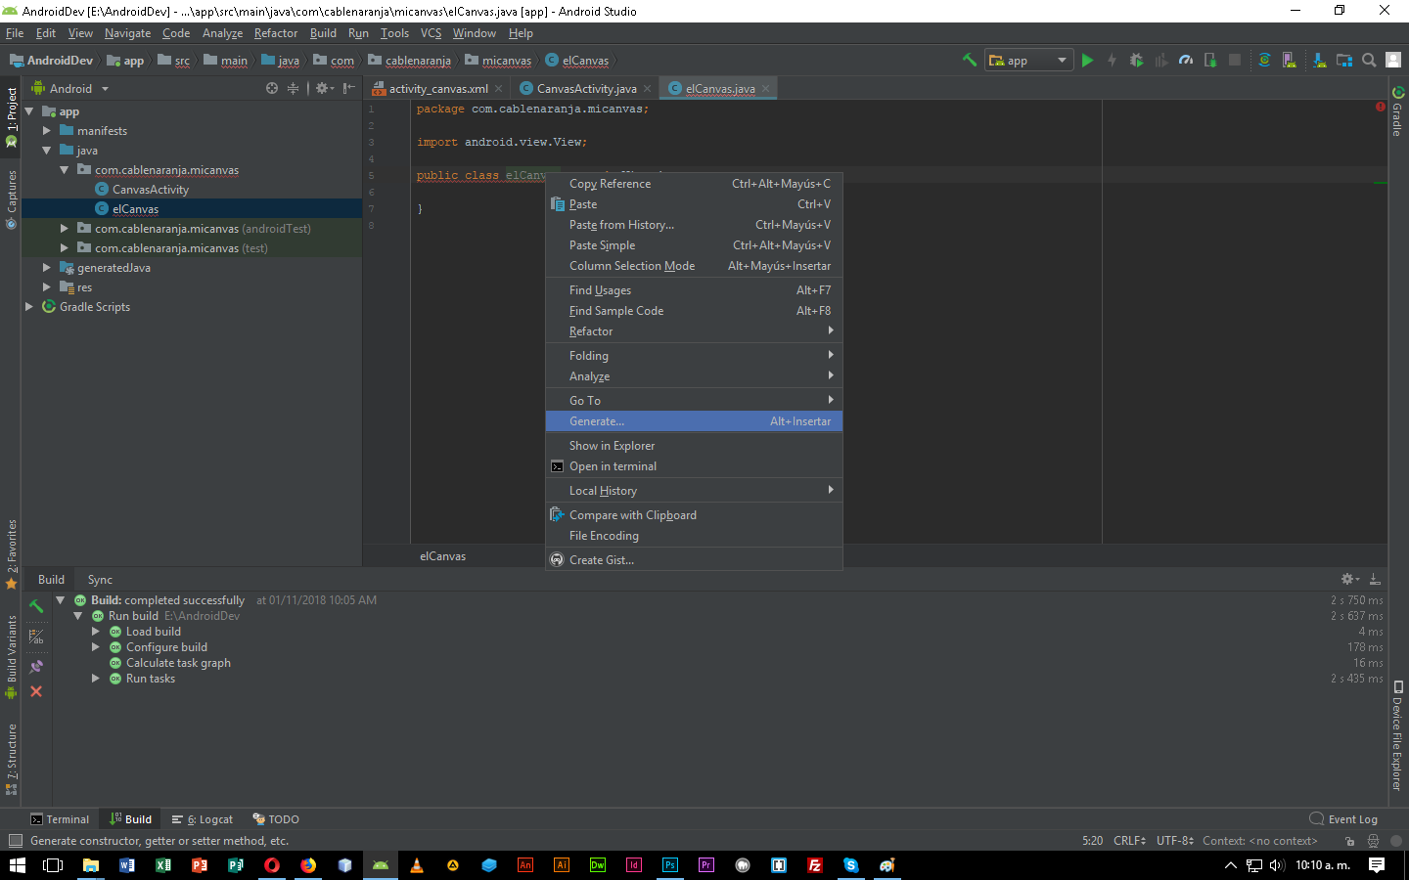1409x880 pixels.
Task: Choose Copy Reference from context menu
Action: pyautogui.click(x=694, y=184)
